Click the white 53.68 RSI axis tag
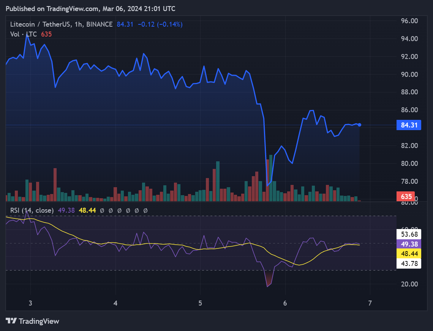The height and width of the screenshot is (331, 433). tap(408, 234)
